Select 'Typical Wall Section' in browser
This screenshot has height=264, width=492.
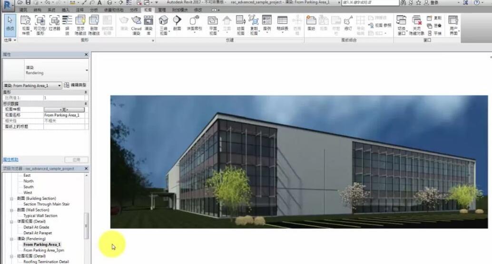click(40, 216)
